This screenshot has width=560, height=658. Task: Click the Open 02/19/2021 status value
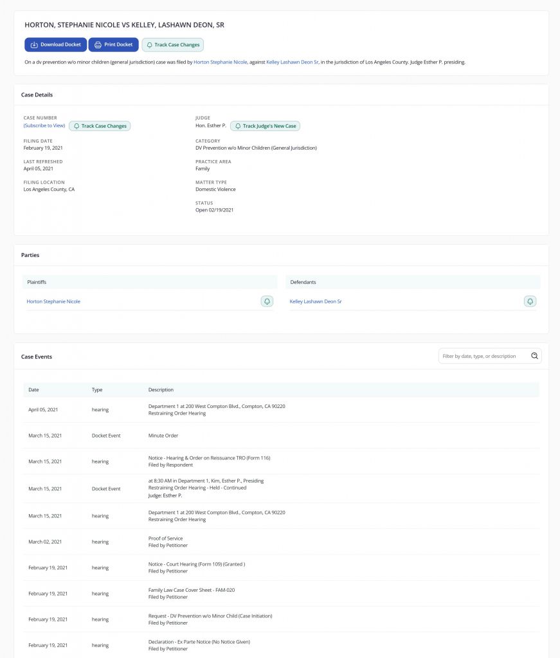pyautogui.click(x=215, y=210)
